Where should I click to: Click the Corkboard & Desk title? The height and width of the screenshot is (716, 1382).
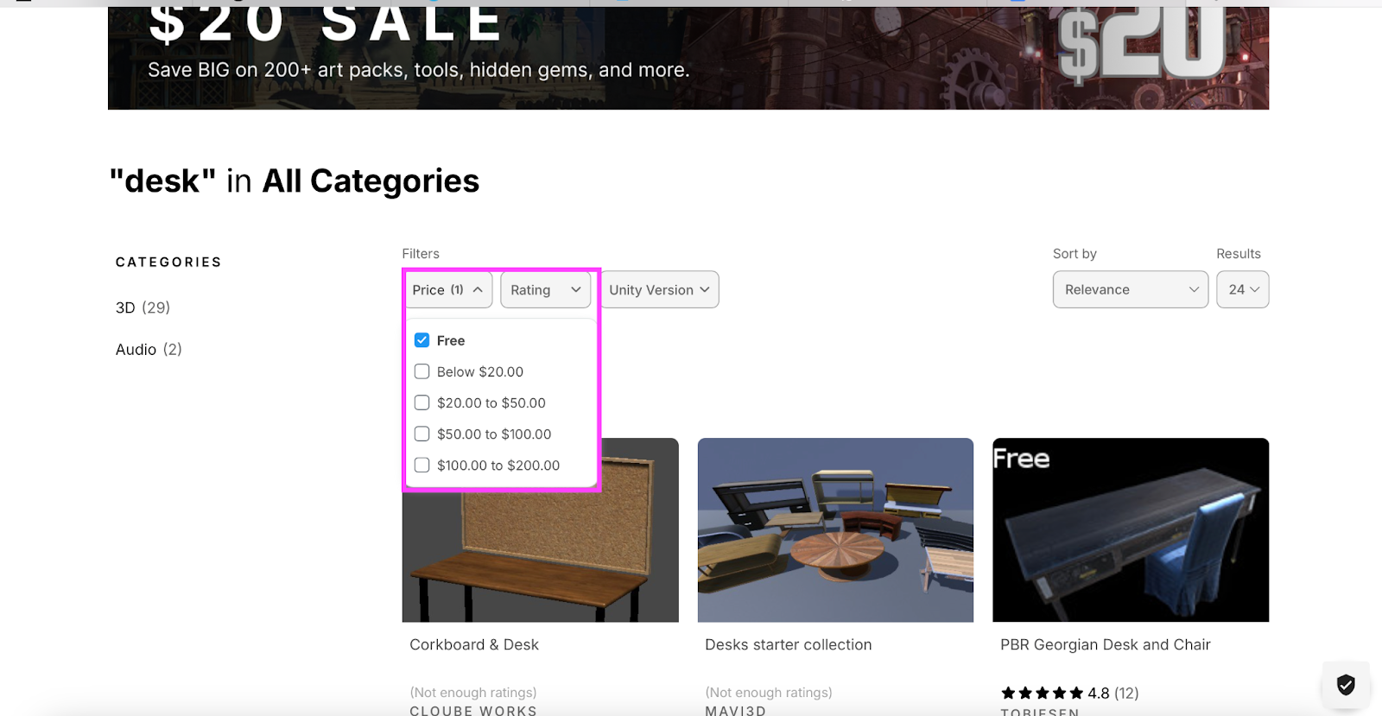[x=474, y=644]
